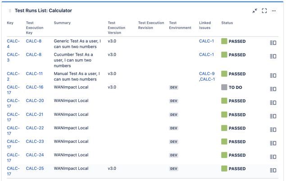This screenshot has width=286, height=181.
Task: Open linked issue CALC-1 in Manual Test row
Action: coord(207,79)
